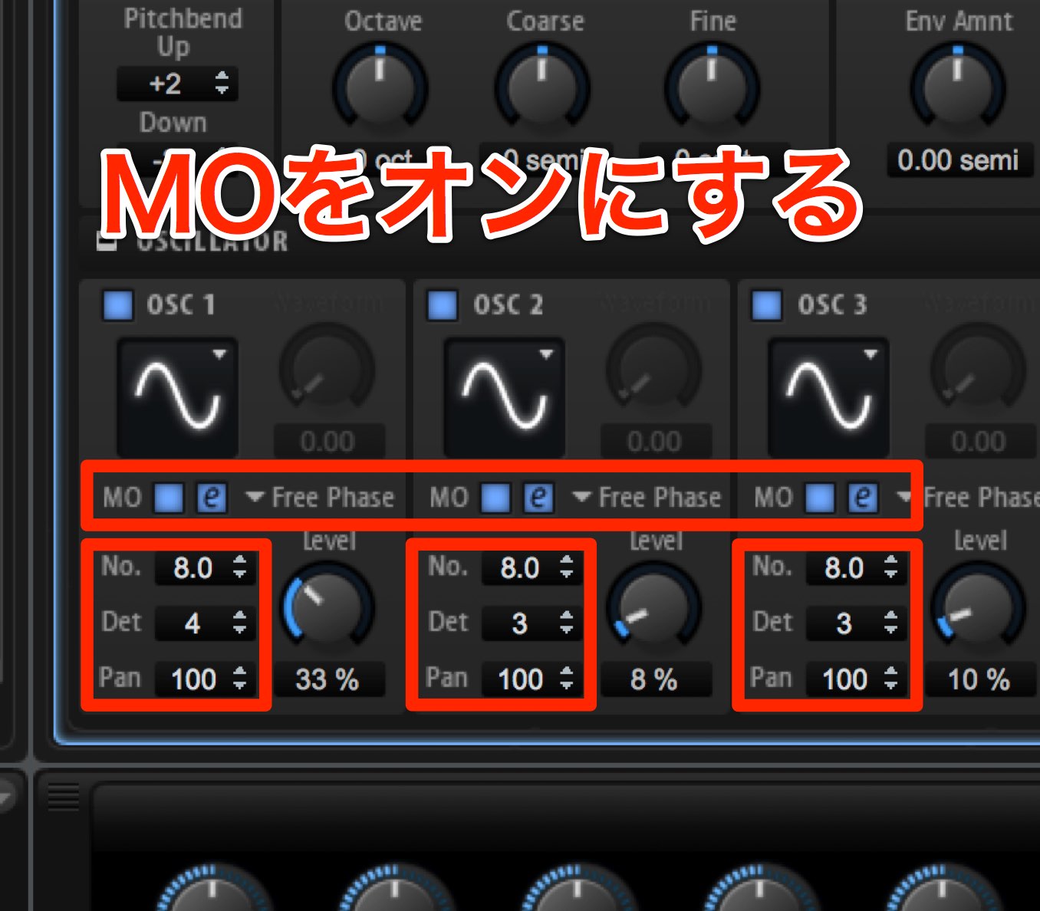Click OSC 1 Pan value 100
Screen dimensions: 1040x911
[x=193, y=679]
